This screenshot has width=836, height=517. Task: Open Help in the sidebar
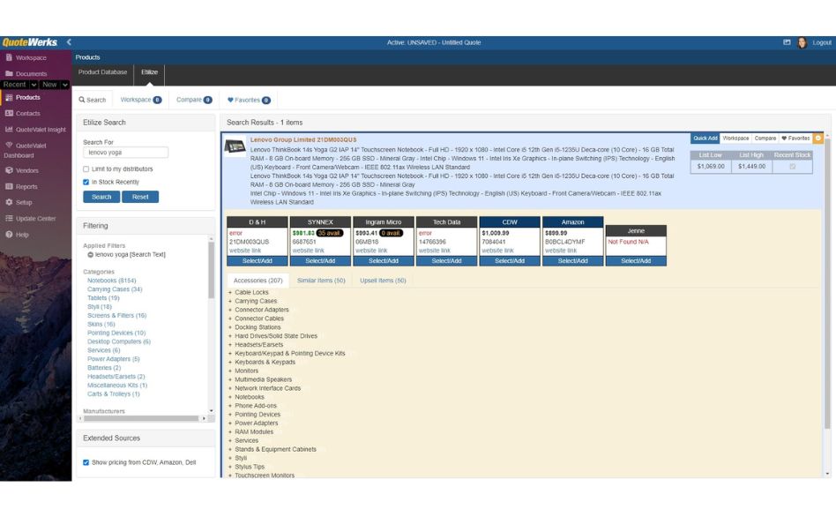22,235
